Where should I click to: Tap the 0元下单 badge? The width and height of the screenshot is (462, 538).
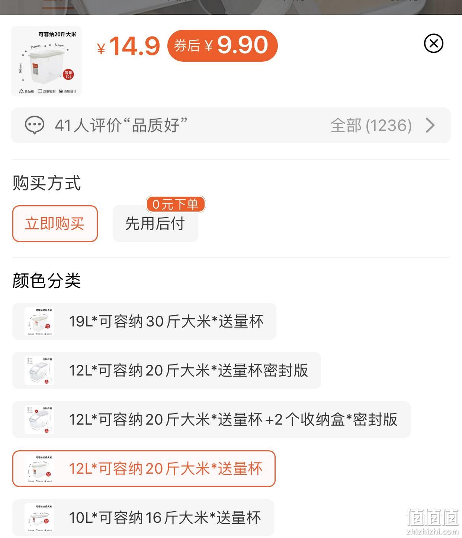176,204
